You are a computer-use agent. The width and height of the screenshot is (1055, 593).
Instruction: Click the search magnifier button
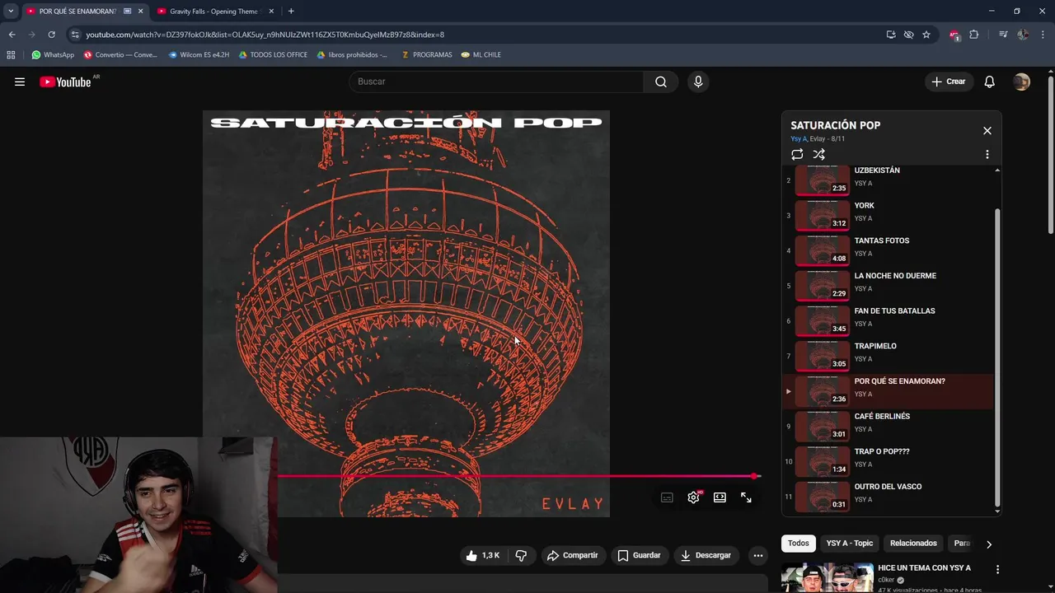[x=661, y=82]
